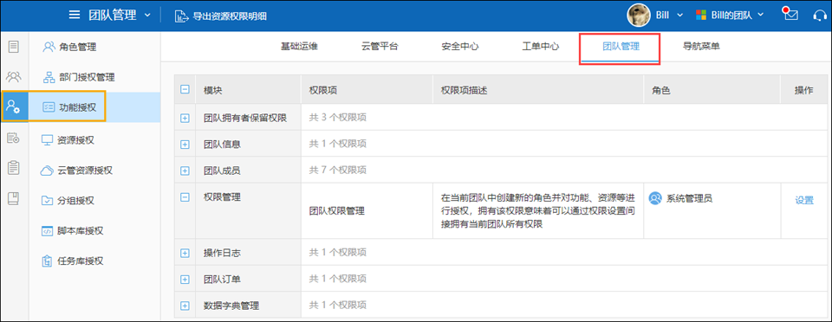This screenshot has width=832, height=322.
Task: Collapse all modules via header minus box
Action: click(x=185, y=90)
